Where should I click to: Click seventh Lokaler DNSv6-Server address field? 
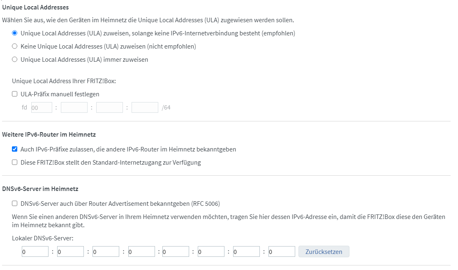tap(246, 251)
